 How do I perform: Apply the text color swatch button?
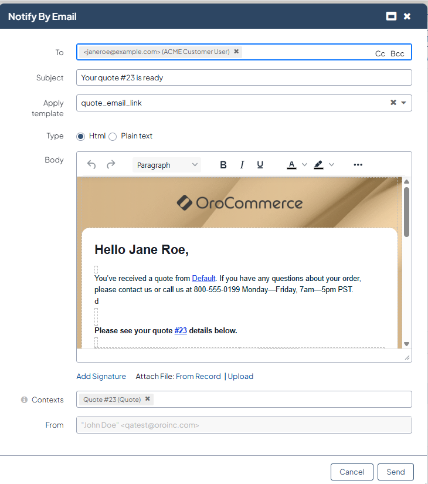point(291,165)
